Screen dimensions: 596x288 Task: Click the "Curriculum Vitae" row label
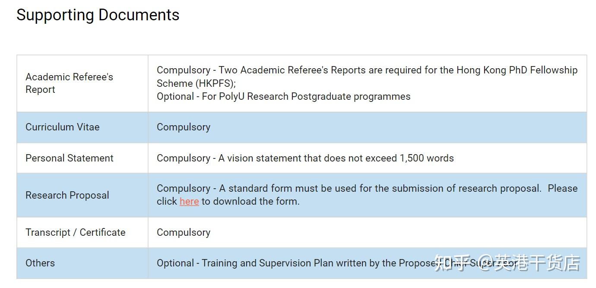point(63,127)
